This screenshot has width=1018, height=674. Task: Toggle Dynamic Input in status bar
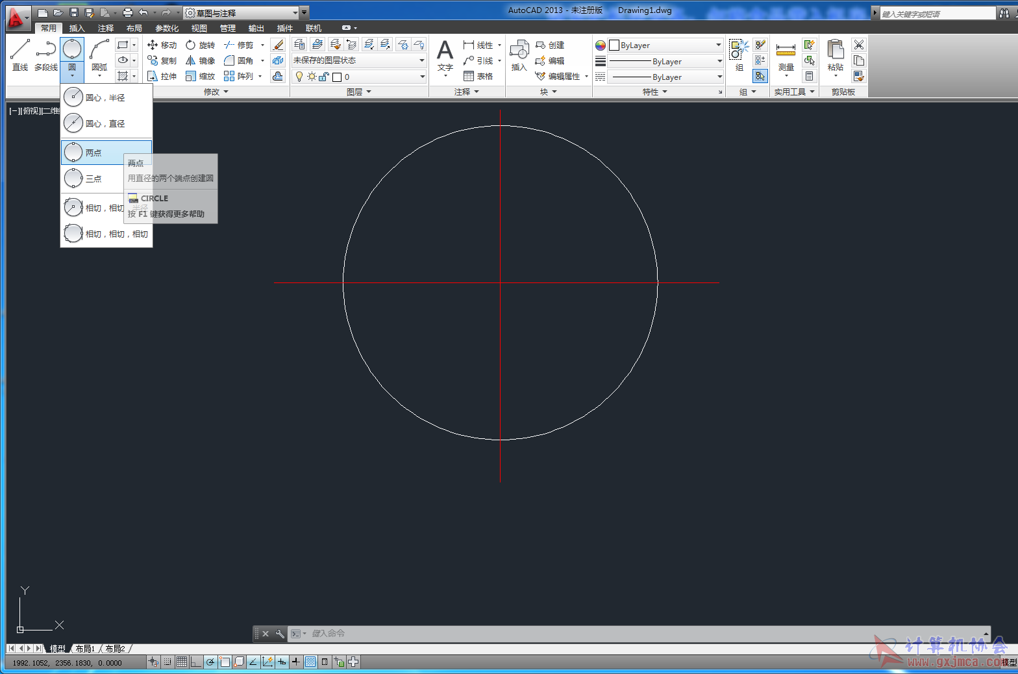pos(282,662)
